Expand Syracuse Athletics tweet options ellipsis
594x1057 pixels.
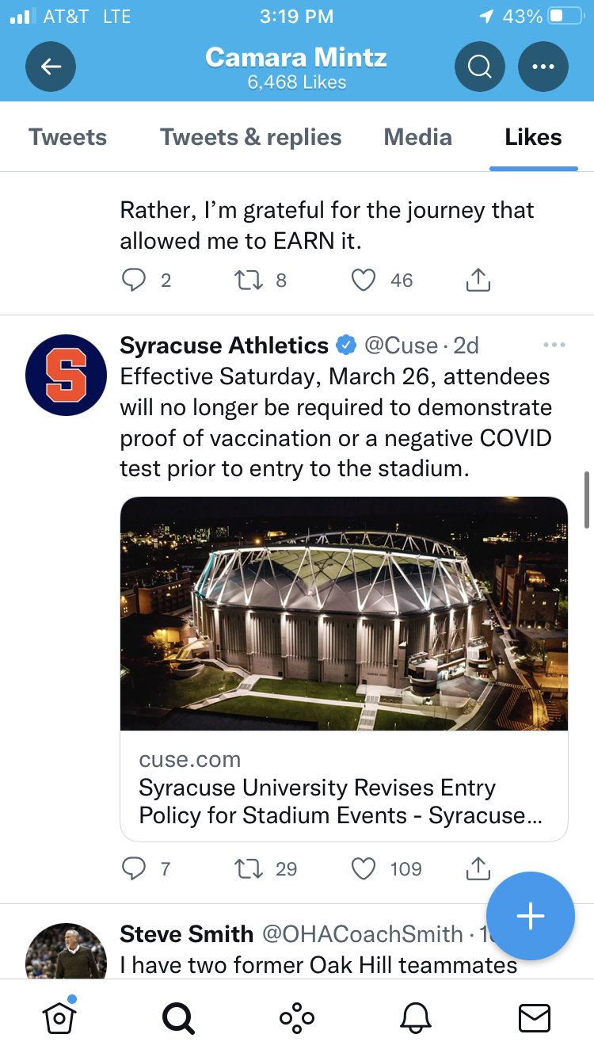coord(554,345)
